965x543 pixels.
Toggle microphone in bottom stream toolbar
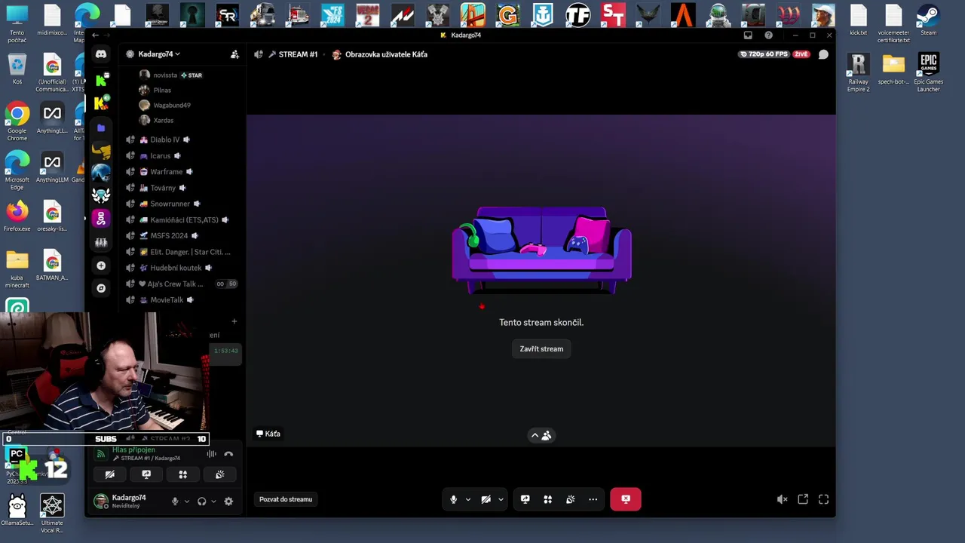453,499
